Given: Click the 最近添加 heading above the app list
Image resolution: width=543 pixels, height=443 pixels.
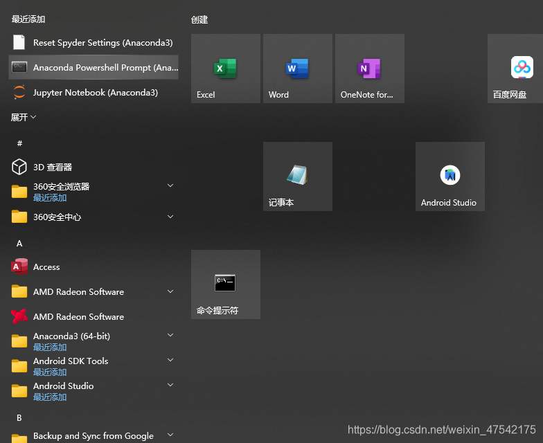Looking at the screenshot, I should pos(28,19).
